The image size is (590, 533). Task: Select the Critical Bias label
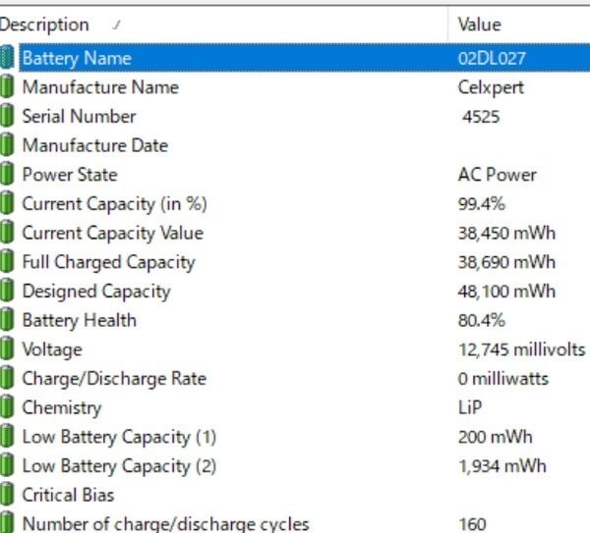click(x=68, y=495)
